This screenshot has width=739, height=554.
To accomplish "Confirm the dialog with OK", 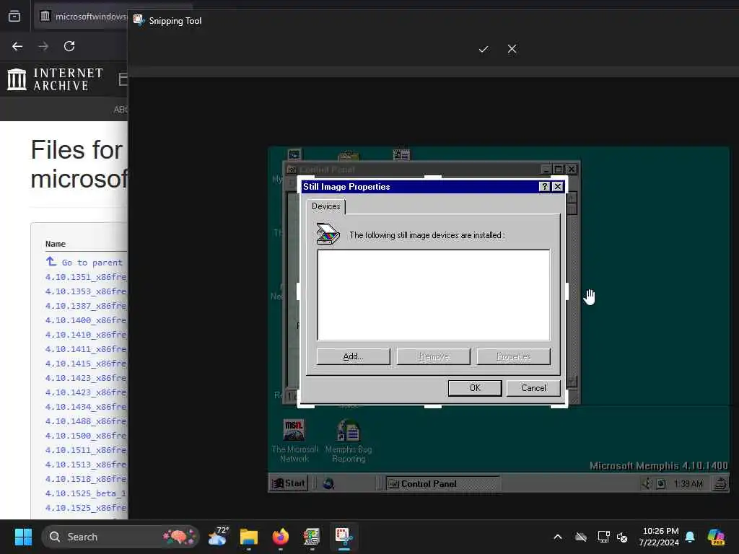I will 475,388.
